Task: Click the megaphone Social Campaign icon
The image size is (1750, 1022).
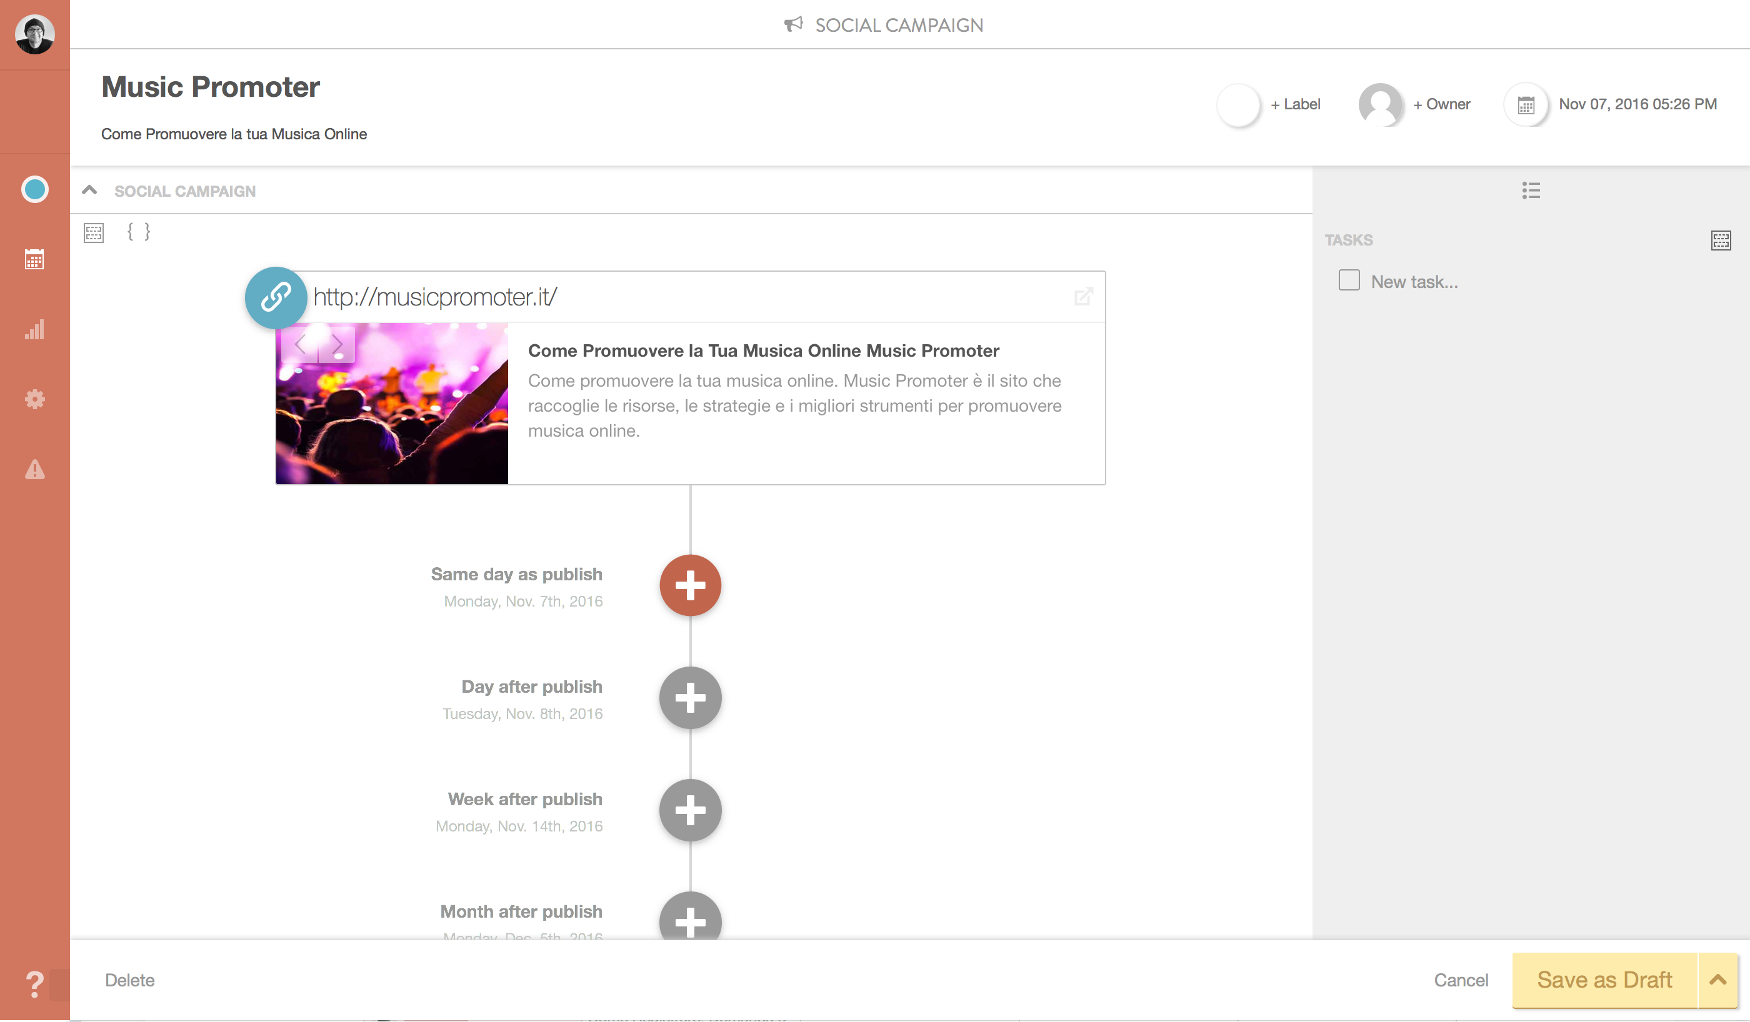Action: (793, 24)
